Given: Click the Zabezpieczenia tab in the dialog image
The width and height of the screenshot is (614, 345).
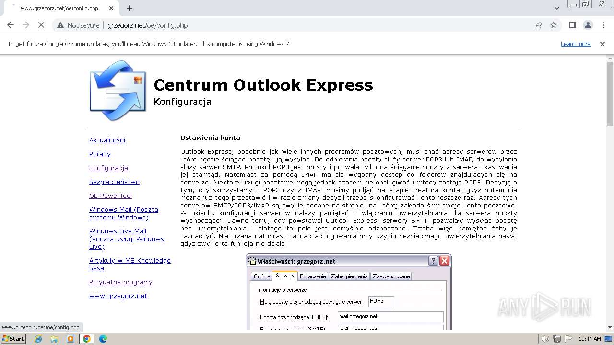Looking at the screenshot, I should 349,276.
